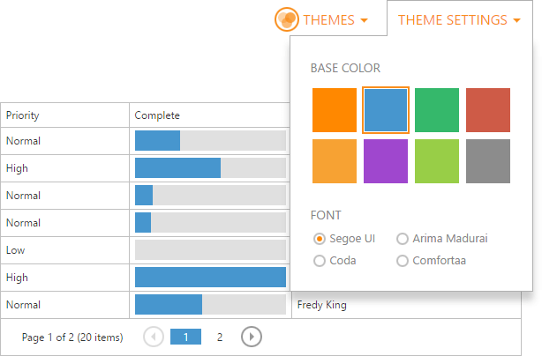
Task: Choose the red base color swatch
Action: coord(488,110)
